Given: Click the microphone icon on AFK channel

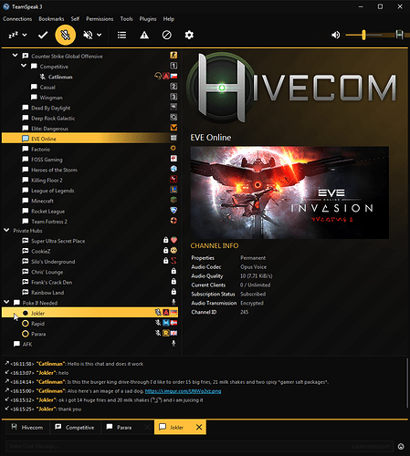Looking at the screenshot, I should click(x=173, y=343).
